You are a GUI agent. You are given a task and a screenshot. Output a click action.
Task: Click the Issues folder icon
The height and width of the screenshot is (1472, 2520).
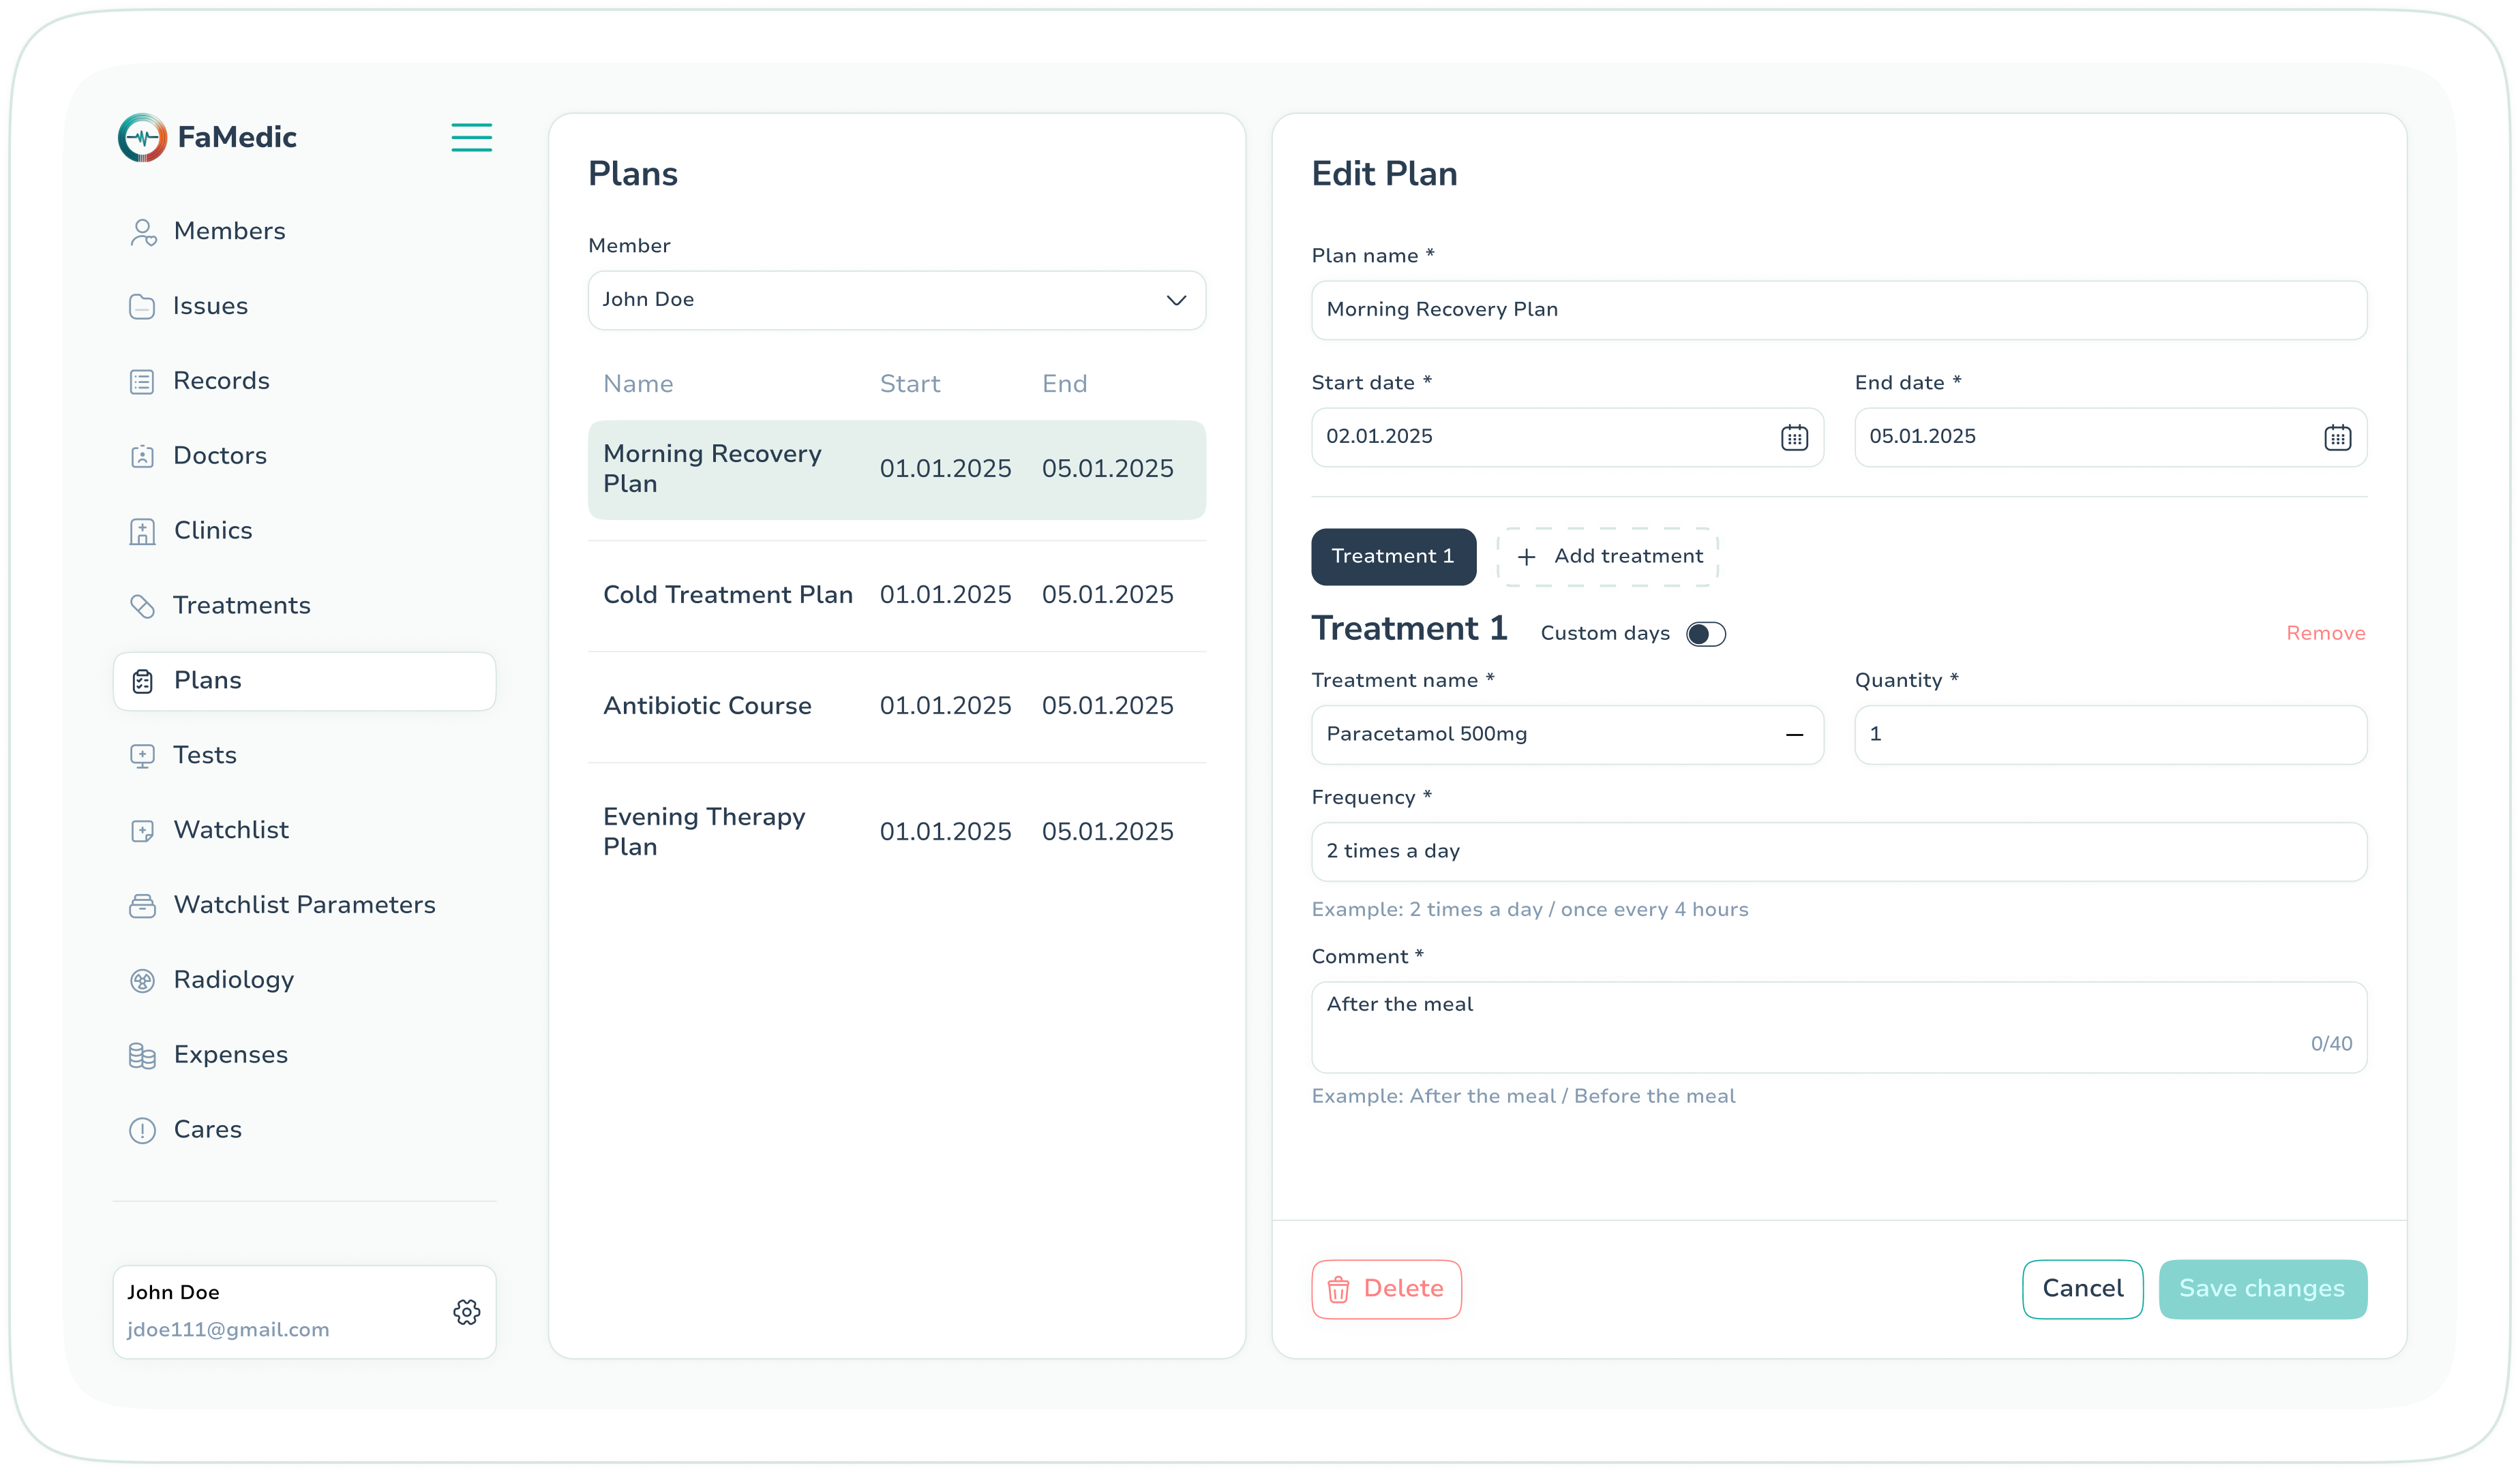142,307
